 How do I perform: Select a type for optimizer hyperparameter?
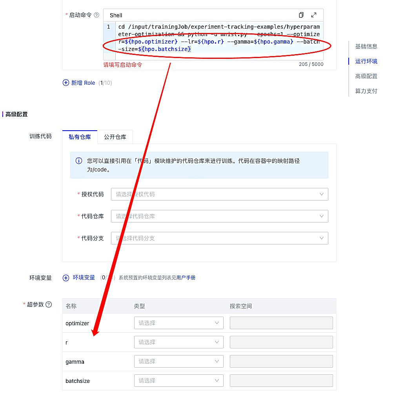[178, 323]
